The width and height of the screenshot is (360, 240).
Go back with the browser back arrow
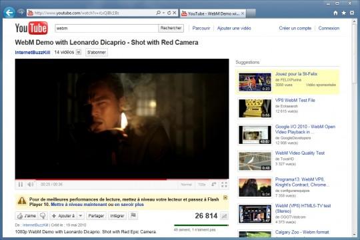(9, 13)
